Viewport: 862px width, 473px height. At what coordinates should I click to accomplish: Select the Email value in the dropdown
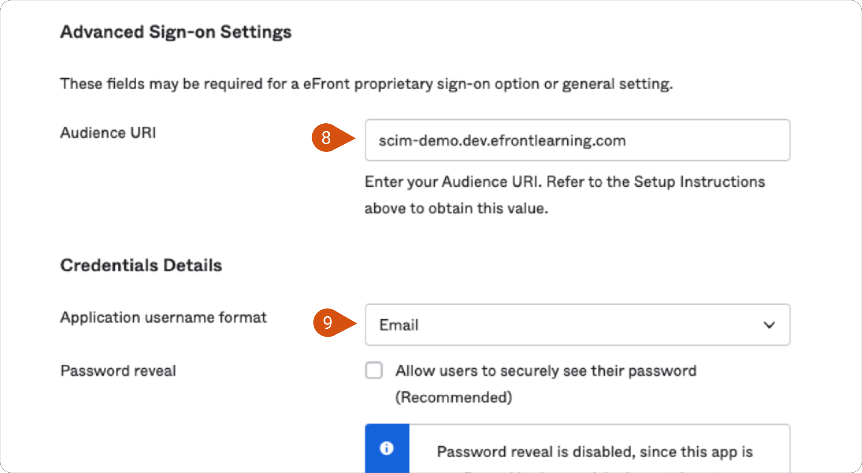tap(399, 325)
